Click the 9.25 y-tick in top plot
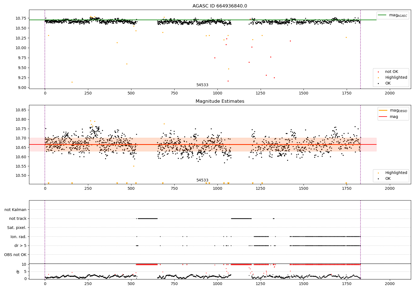 pyautogui.click(x=22, y=78)
